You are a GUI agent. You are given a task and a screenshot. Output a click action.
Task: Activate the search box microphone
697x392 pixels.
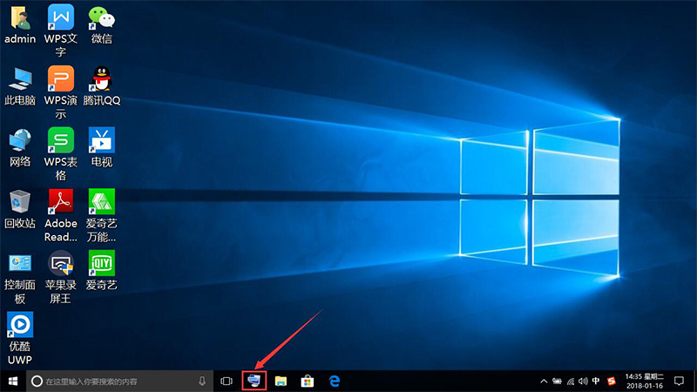202,381
